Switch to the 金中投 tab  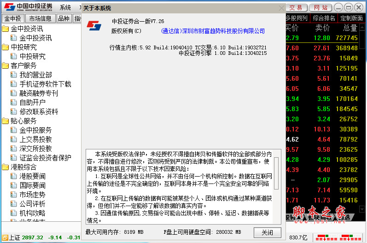12,18
